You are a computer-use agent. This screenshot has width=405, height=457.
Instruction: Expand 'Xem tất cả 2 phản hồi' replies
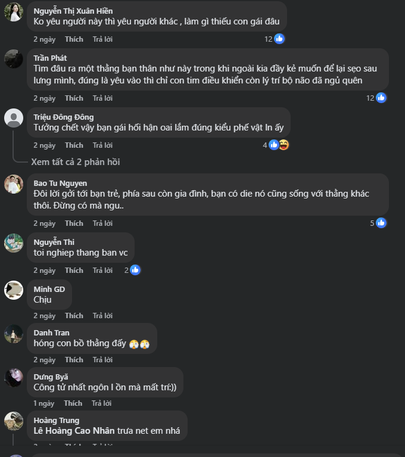[76, 162]
